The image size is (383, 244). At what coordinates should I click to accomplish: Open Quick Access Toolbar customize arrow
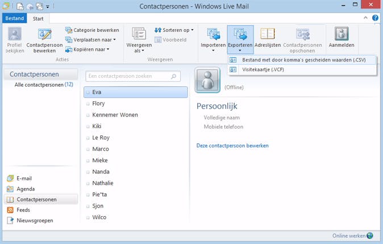point(48,7)
